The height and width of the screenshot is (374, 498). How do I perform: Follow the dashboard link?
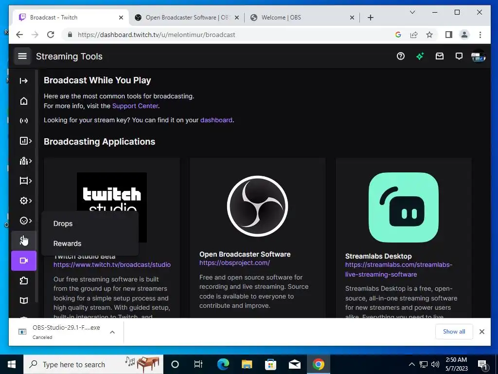point(216,120)
